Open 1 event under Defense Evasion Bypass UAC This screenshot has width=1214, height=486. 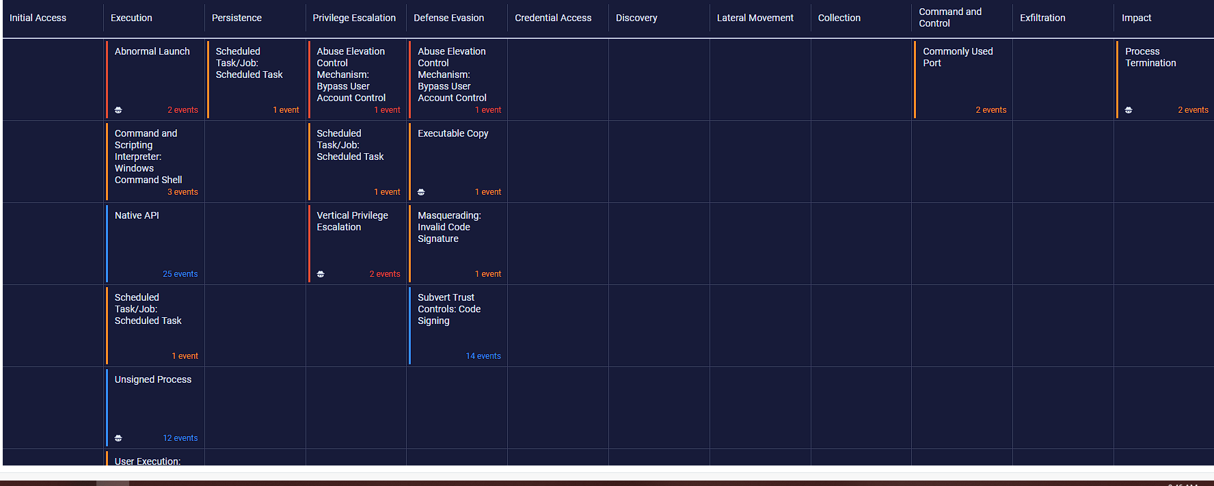click(x=488, y=110)
